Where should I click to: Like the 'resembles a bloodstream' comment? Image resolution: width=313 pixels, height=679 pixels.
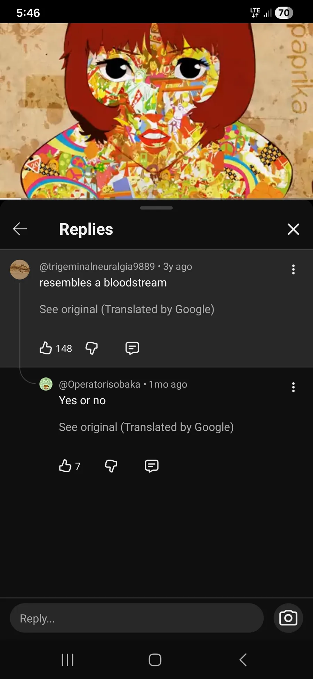coord(46,348)
